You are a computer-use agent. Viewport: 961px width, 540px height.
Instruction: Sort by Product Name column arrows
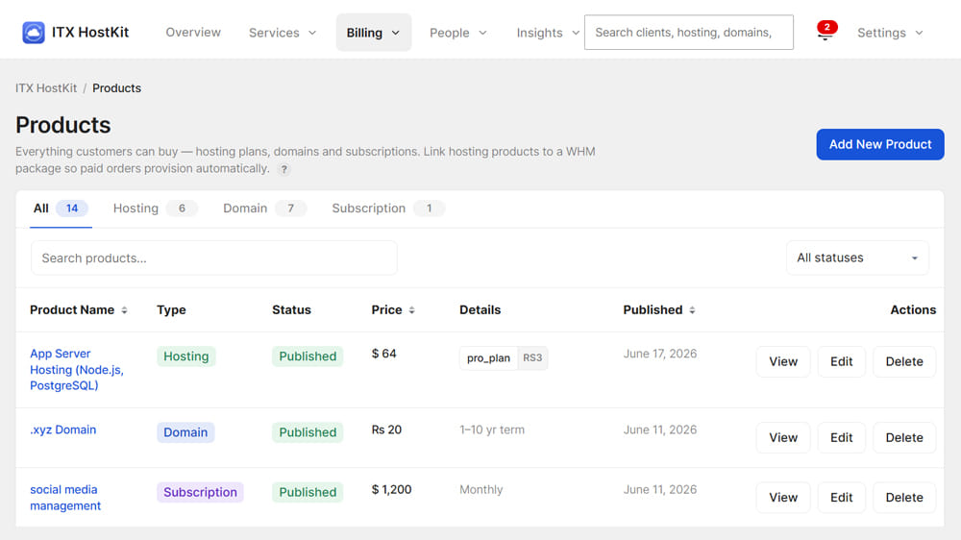pos(124,310)
